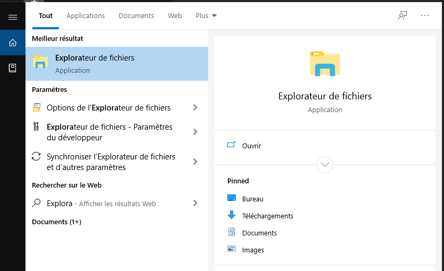Open Synchroniser l'Explorateur de fichiers settings
Image resolution: width=444 pixels, height=271 pixels.
[x=110, y=162]
